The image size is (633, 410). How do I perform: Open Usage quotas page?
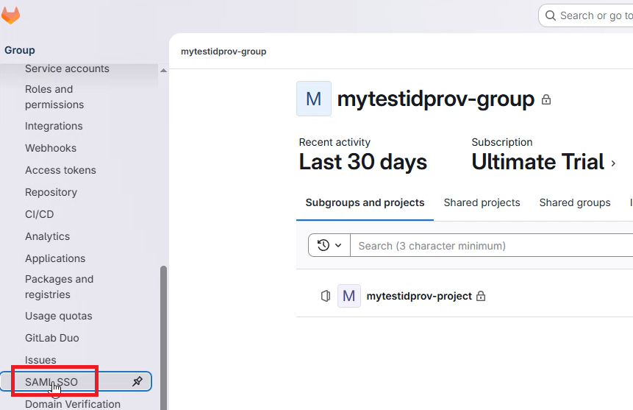pos(59,316)
